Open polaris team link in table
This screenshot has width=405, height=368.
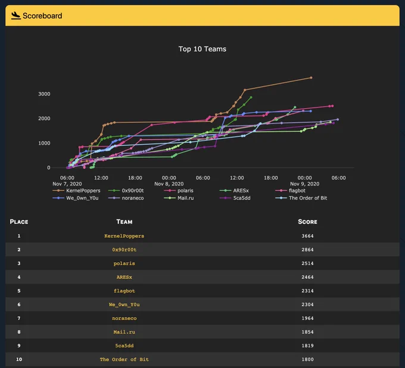(x=124, y=263)
